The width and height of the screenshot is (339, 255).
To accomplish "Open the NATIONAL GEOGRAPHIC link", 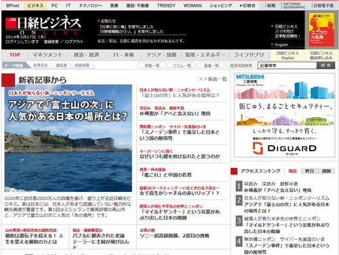I will pos(294,5).
